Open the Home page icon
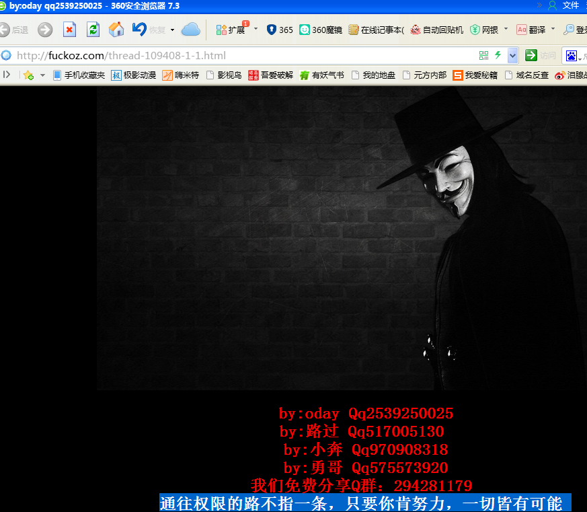587x512 pixels. (x=116, y=30)
